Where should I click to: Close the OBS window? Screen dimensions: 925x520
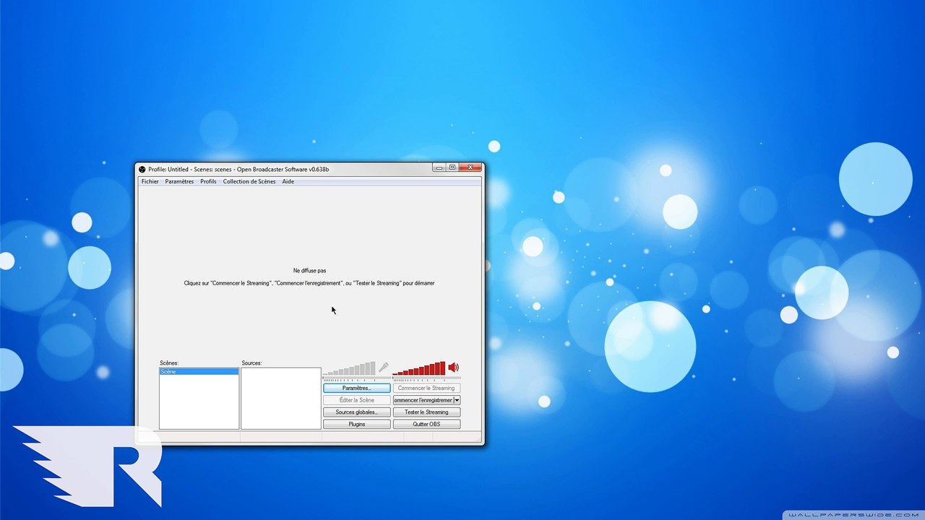tap(470, 168)
